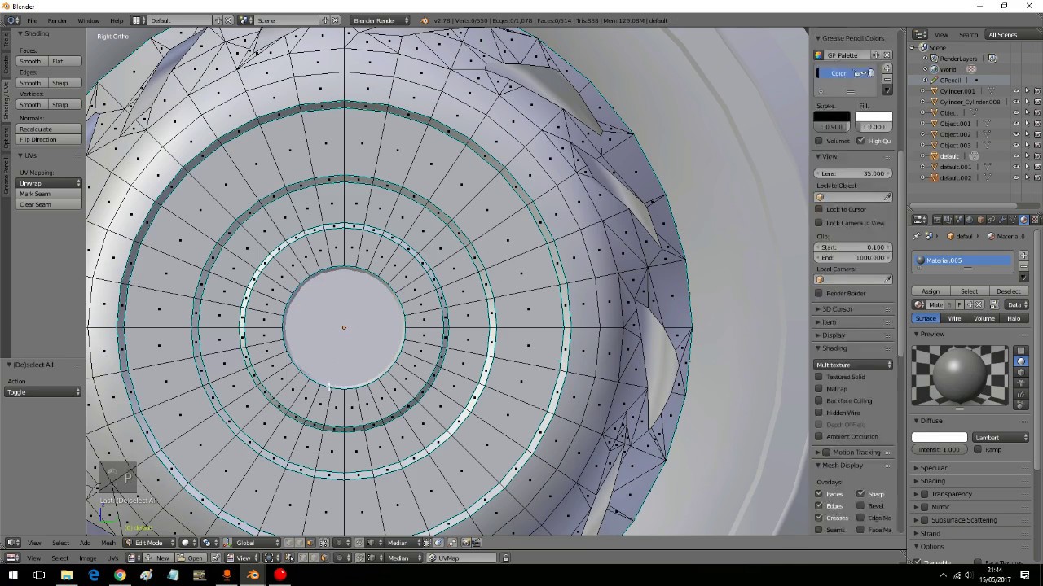The height and width of the screenshot is (586, 1043).
Task: Add a new material slot
Action: [1023, 256]
